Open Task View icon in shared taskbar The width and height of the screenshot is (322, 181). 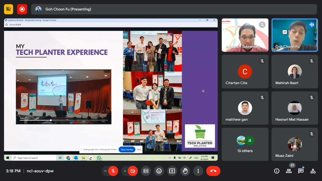(x=60, y=158)
